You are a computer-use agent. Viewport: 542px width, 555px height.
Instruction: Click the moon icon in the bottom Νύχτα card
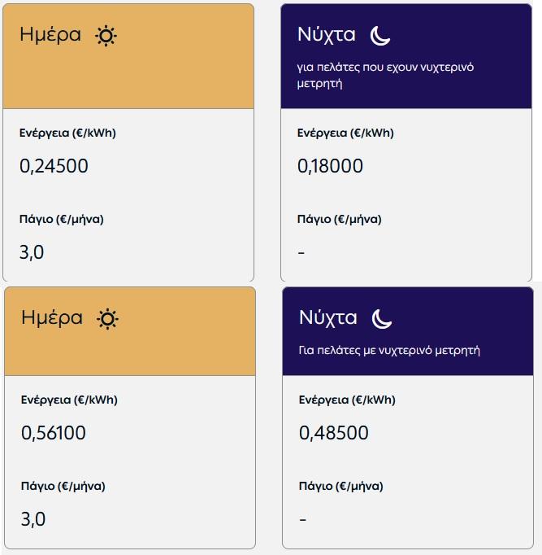382,319
